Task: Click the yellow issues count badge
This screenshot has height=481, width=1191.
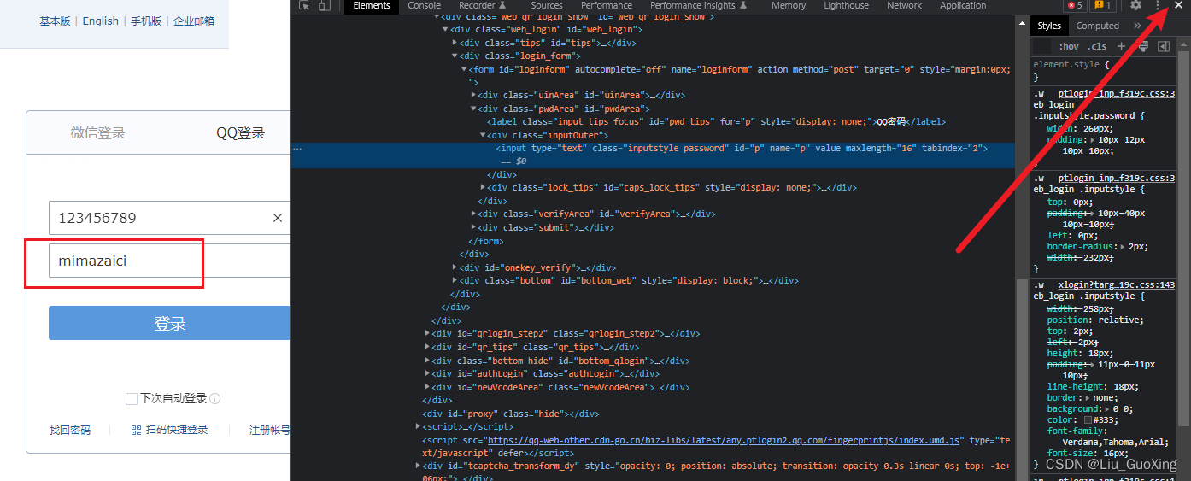Action: point(1101,5)
